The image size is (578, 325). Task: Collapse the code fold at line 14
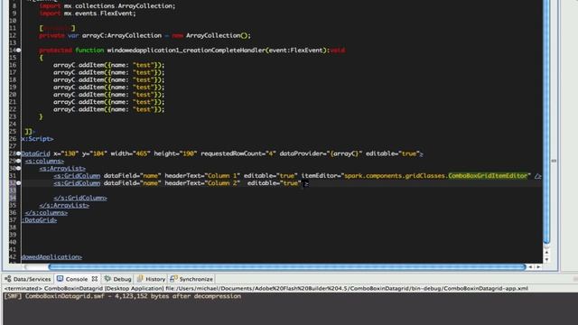pyautogui.click(x=18, y=51)
